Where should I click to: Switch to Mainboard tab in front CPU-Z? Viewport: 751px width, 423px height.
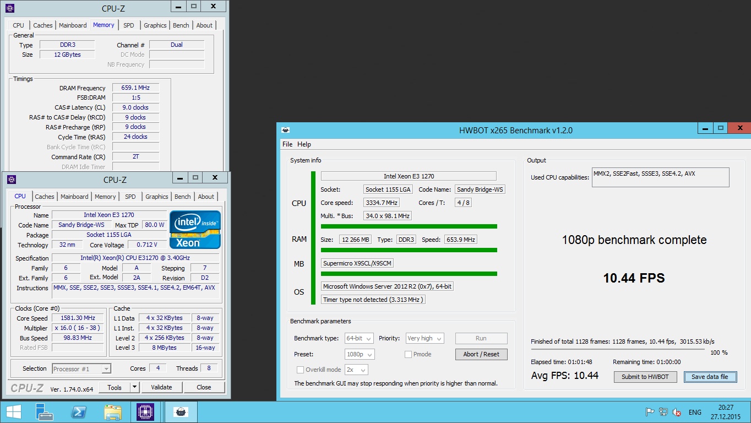pyautogui.click(x=74, y=197)
